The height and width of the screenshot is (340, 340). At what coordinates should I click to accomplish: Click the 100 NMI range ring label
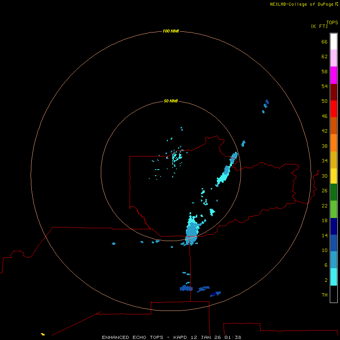[171, 31]
